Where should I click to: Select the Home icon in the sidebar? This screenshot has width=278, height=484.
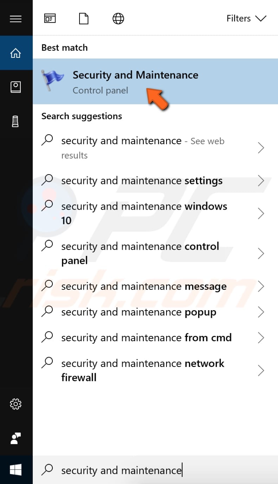point(16,53)
